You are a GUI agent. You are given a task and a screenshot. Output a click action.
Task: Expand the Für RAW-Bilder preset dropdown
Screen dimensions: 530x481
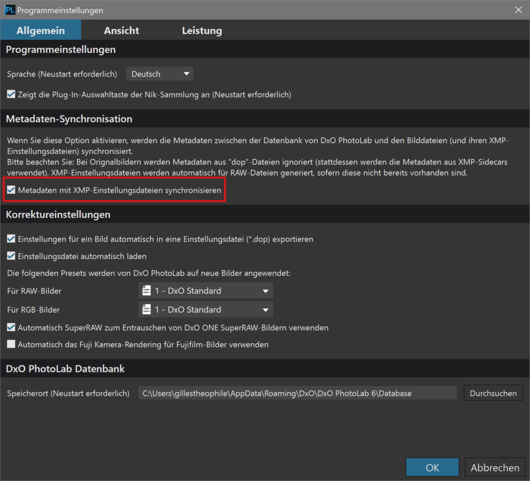click(205, 291)
